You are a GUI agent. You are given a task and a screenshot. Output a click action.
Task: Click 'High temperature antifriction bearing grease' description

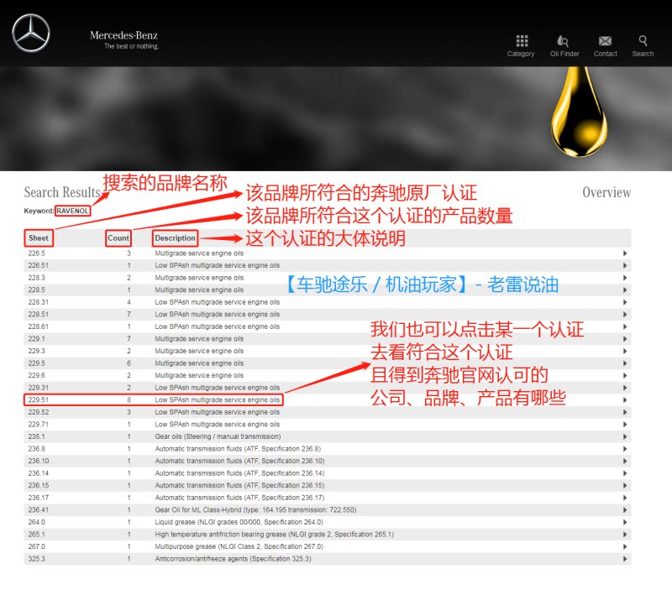275,535
